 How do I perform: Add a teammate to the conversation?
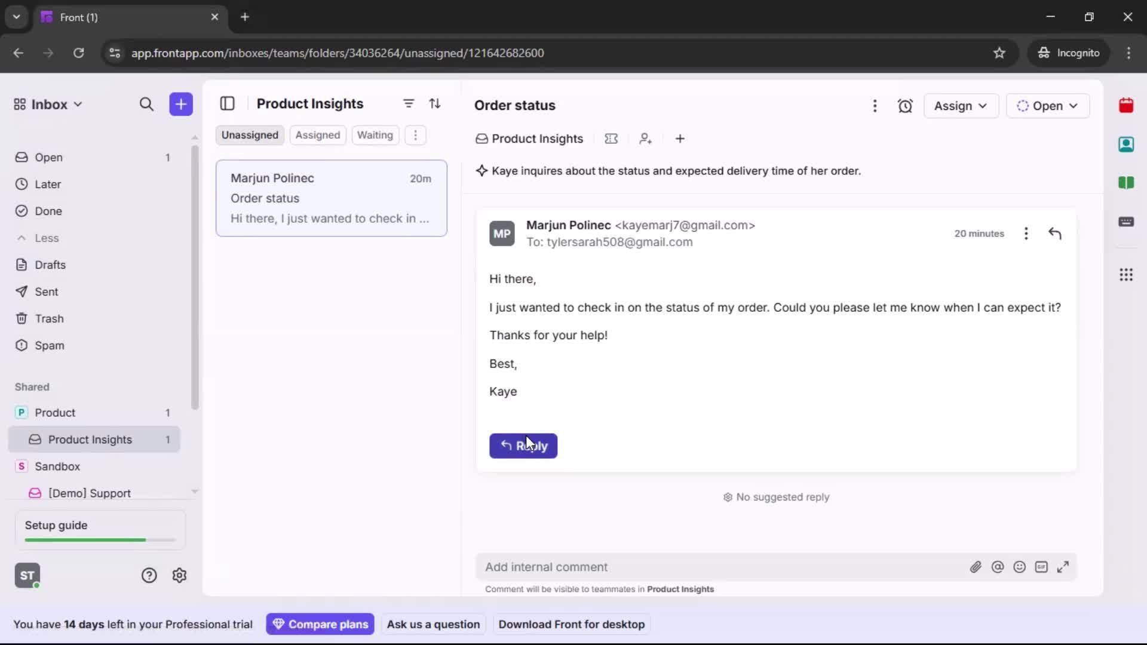(646, 139)
